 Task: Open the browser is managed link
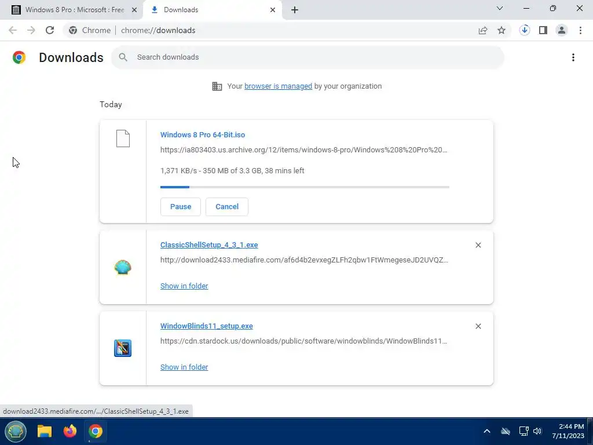coord(279,86)
